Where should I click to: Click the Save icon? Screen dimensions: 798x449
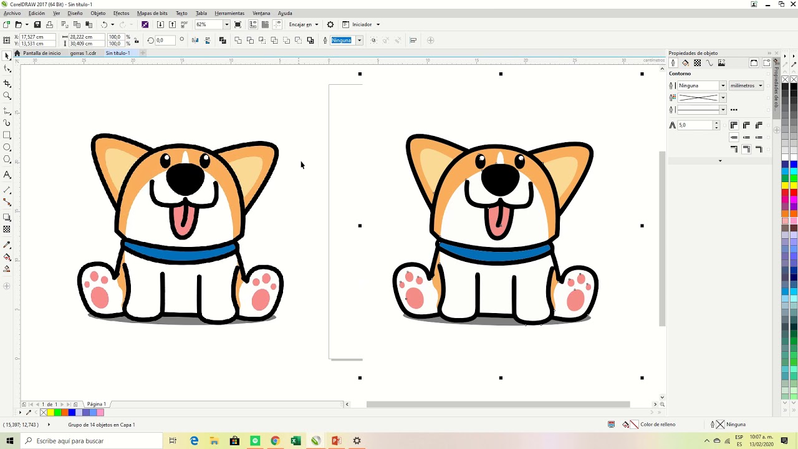pos(37,24)
